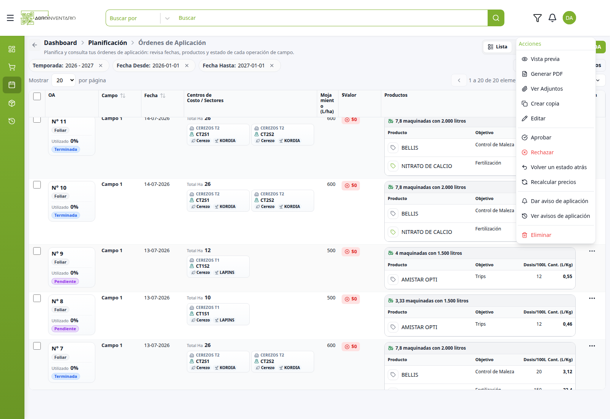This screenshot has width=610, height=419.
Task: Remove the Fecha Hasta filter
Action: 272,66
